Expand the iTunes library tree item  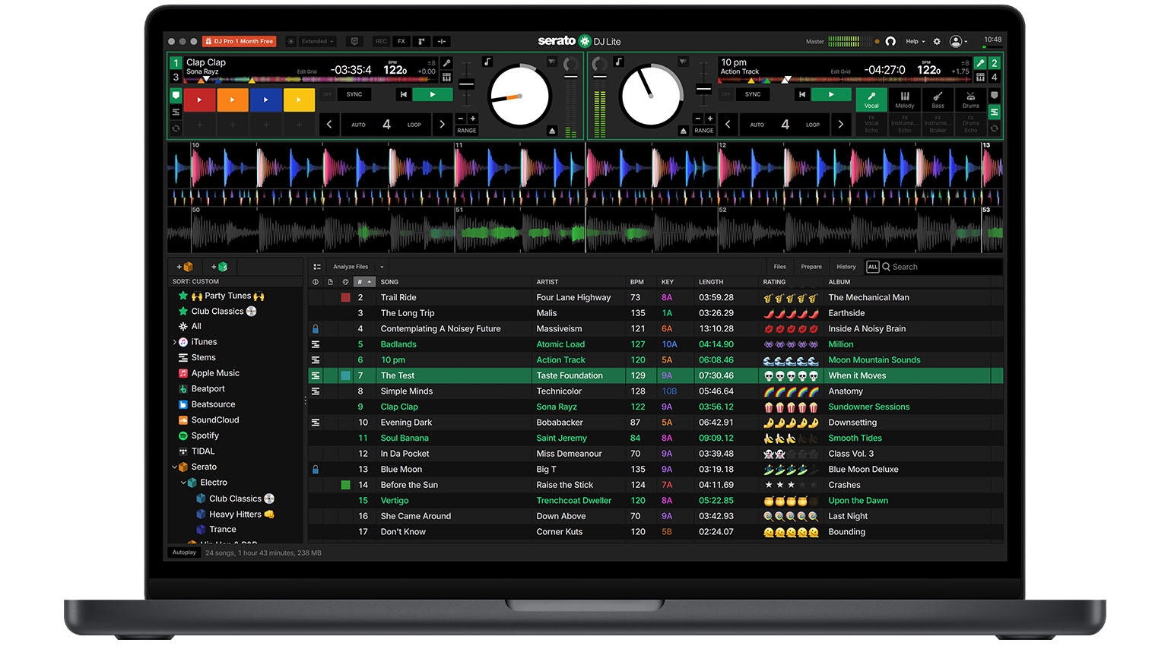coord(175,342)
